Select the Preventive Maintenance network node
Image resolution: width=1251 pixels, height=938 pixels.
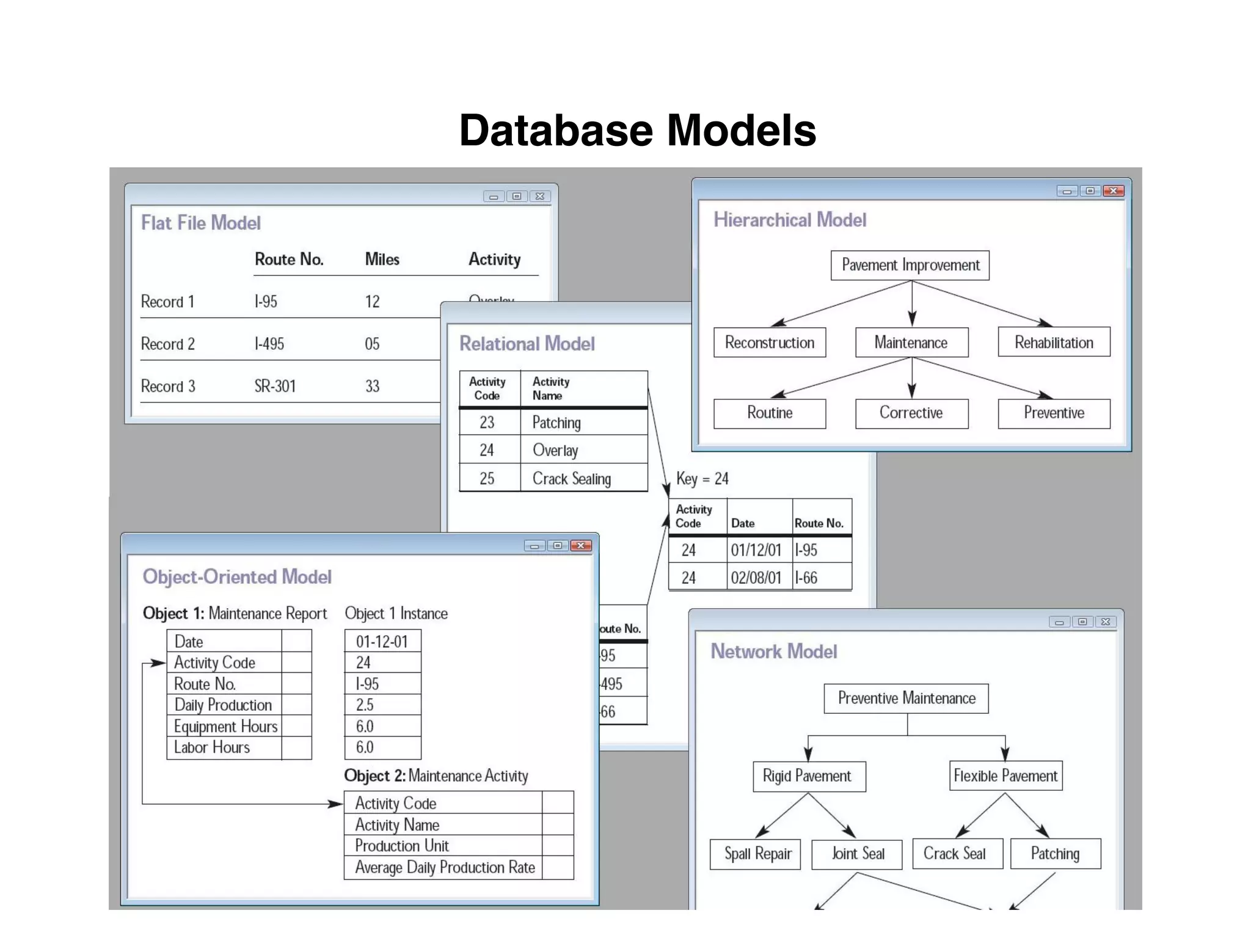pos(906,698)
